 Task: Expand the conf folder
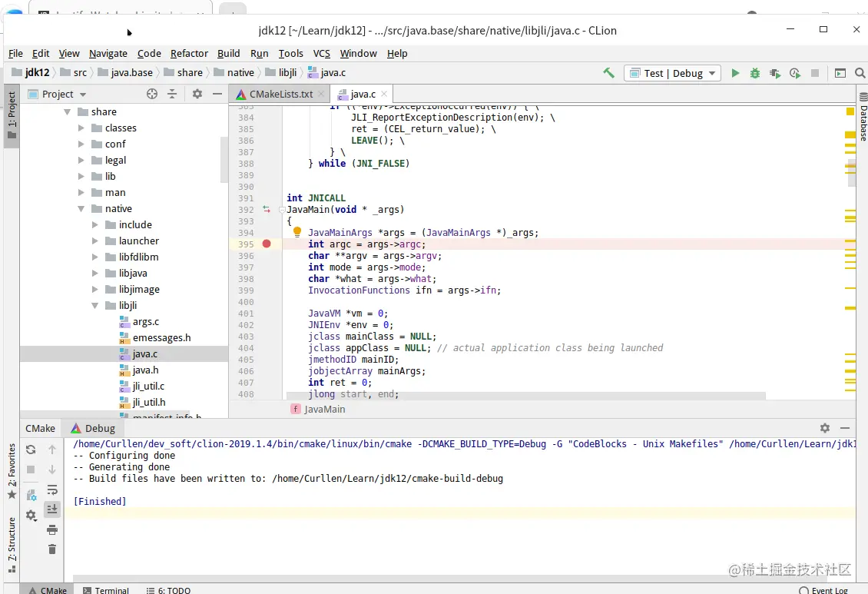click(81, 144)
